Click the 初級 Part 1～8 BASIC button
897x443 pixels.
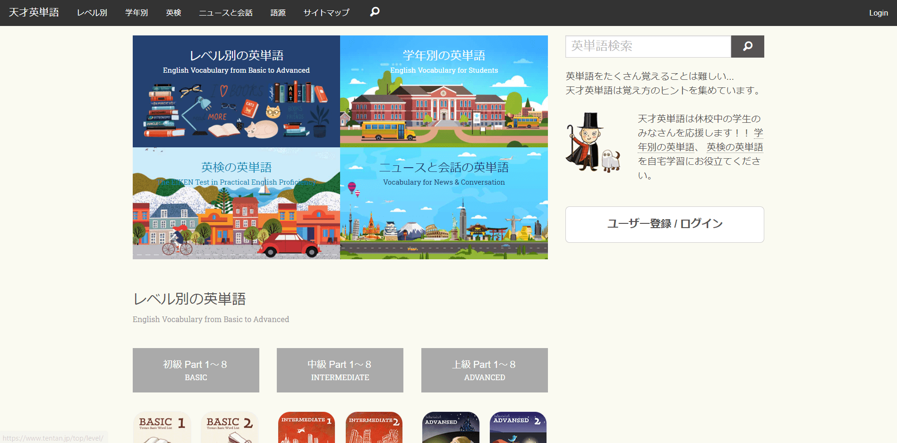[196, 370]
